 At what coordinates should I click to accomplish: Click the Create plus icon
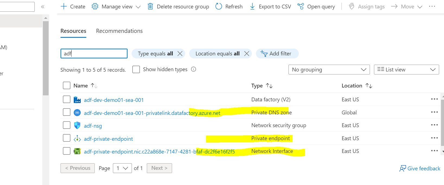point(64,7)
